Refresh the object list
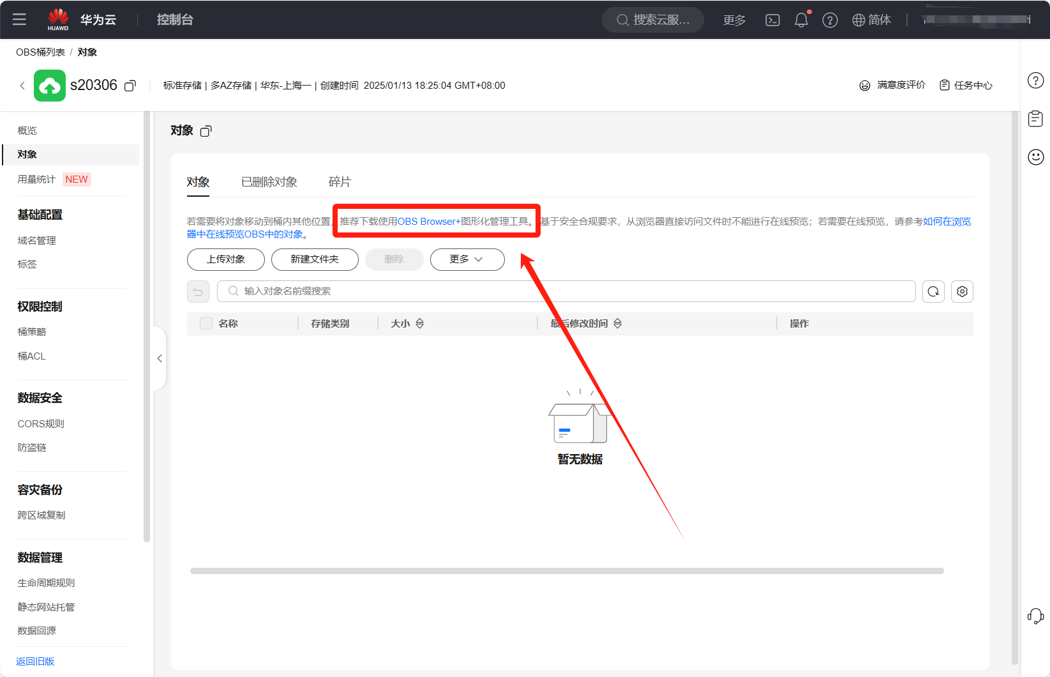 coord(933,291)
